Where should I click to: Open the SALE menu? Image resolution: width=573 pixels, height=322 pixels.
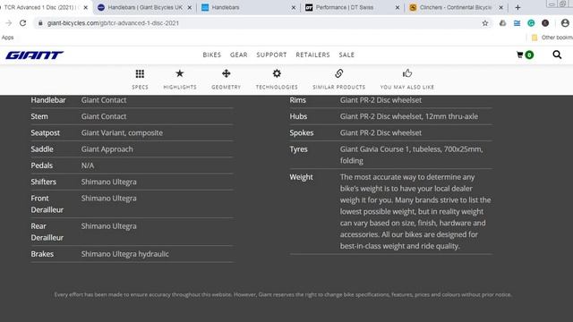(346, 55)
